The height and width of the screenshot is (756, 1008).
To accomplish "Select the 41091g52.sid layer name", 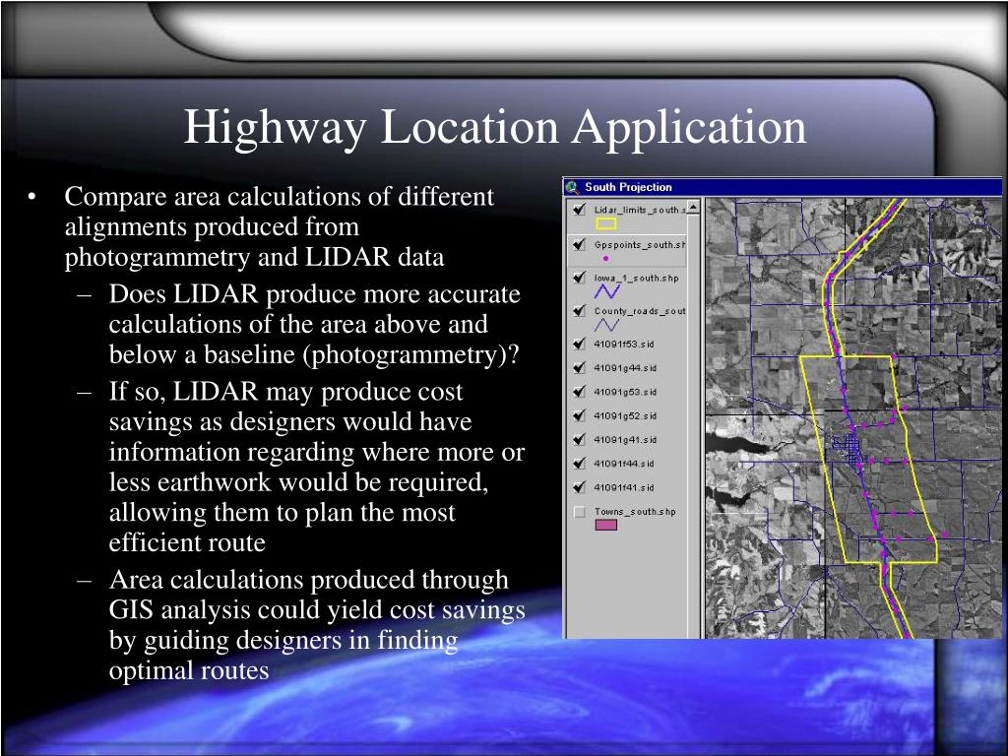I will 625,416.
